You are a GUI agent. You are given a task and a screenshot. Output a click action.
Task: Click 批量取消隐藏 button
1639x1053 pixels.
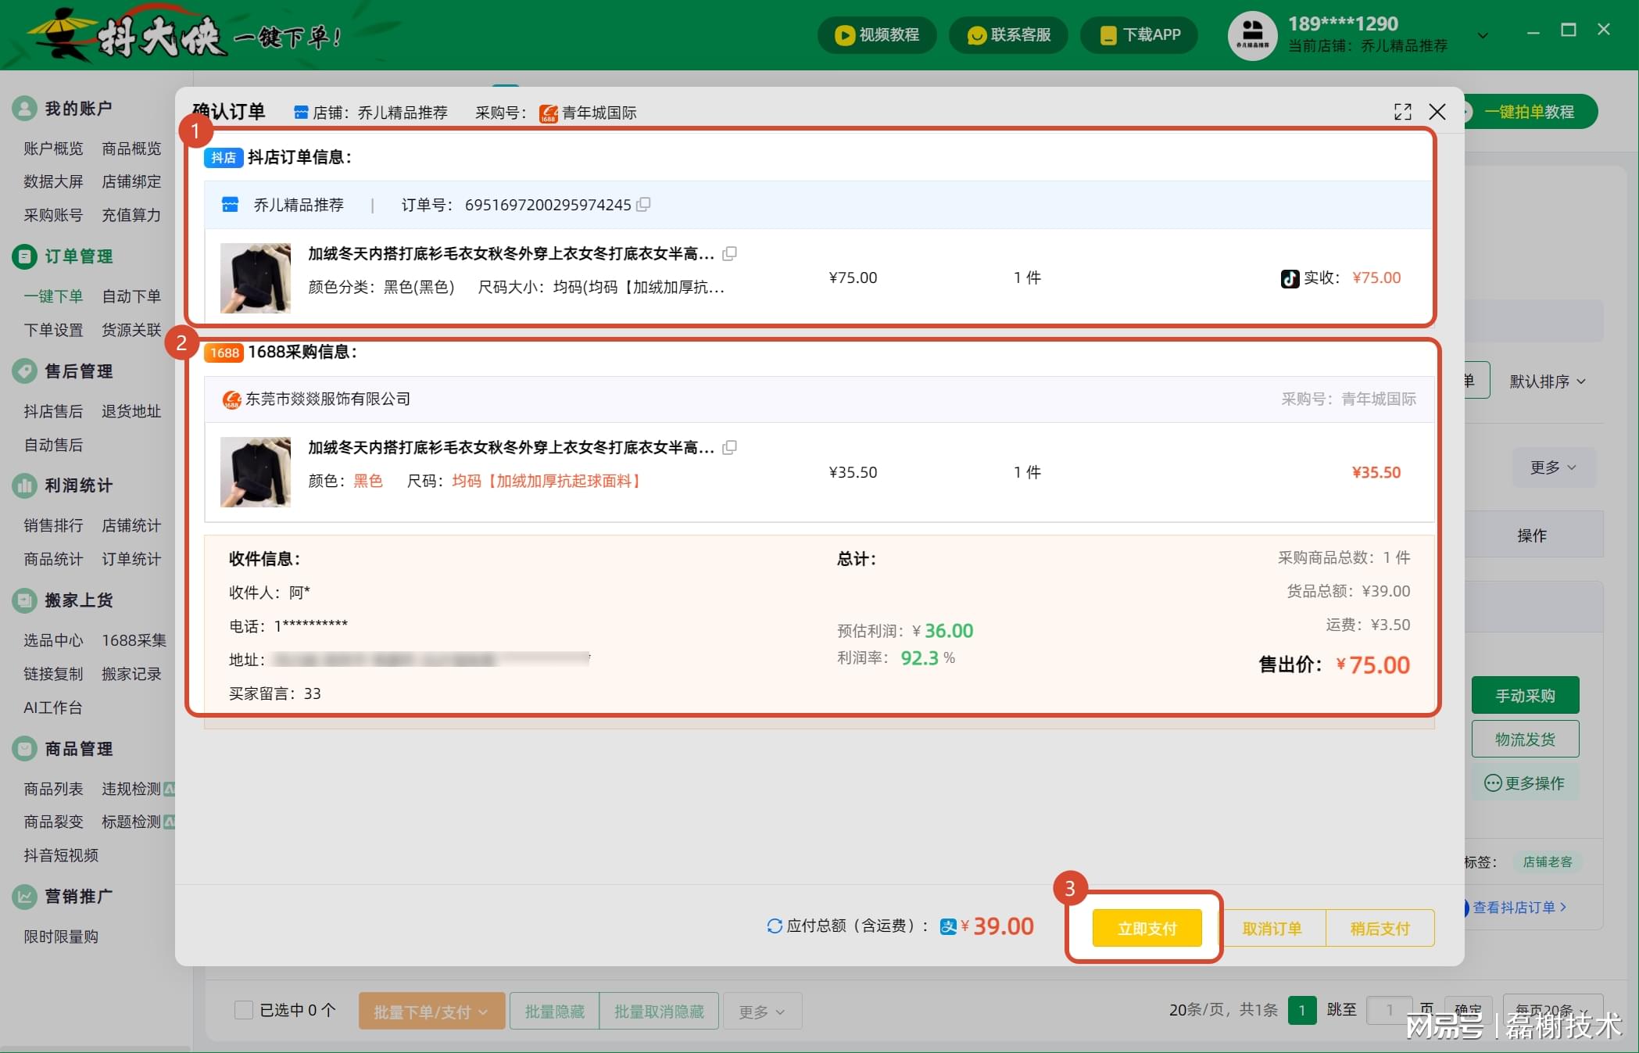click(659, 1012)
